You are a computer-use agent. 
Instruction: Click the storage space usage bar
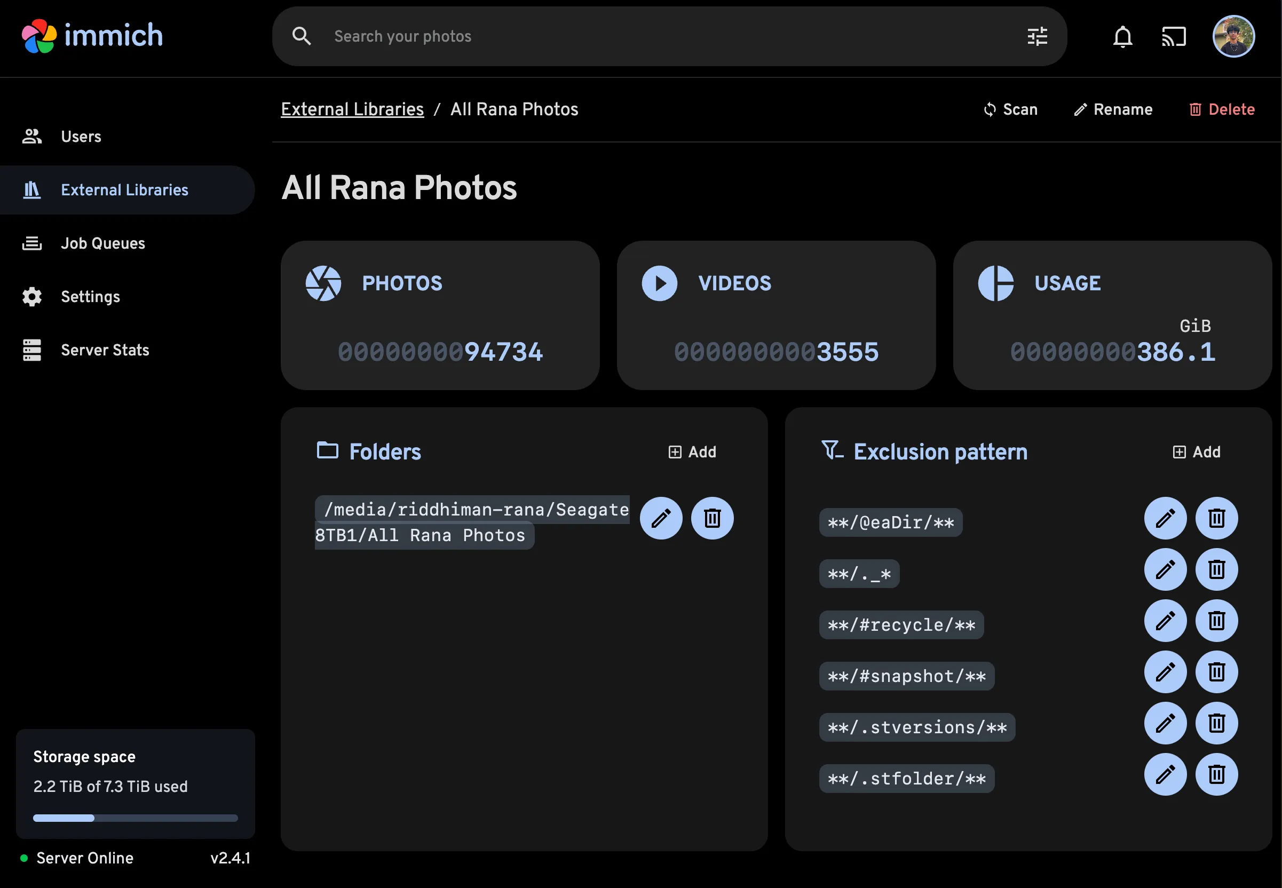135,818
